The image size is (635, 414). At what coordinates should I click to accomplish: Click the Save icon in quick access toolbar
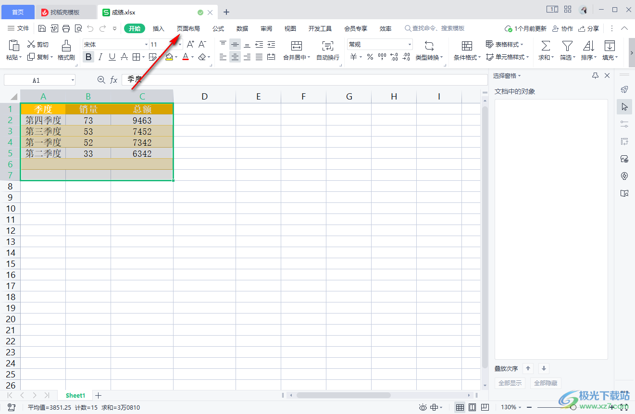tap(42, 28)
